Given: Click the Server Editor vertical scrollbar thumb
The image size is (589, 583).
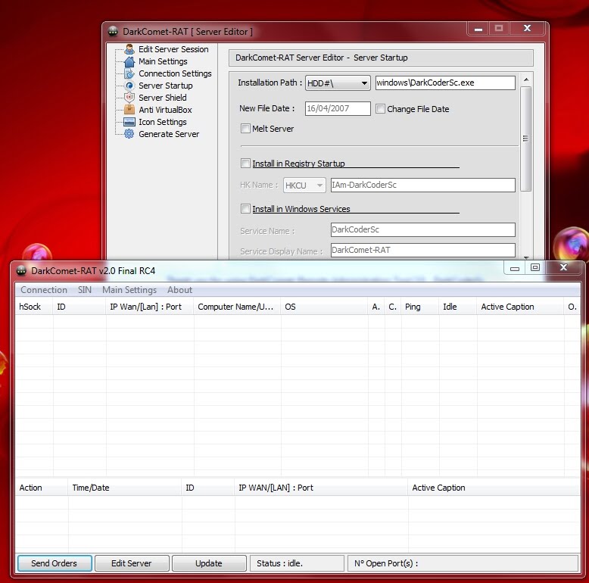Looking at the screenshot, I should click(526, 139).
